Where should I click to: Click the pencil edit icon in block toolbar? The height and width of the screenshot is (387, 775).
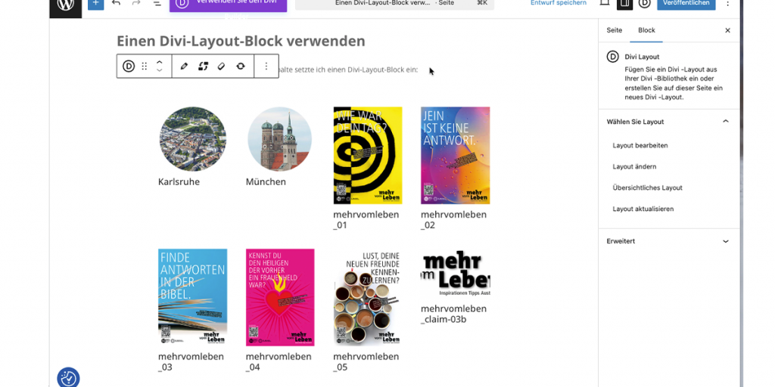pos(184,67)
